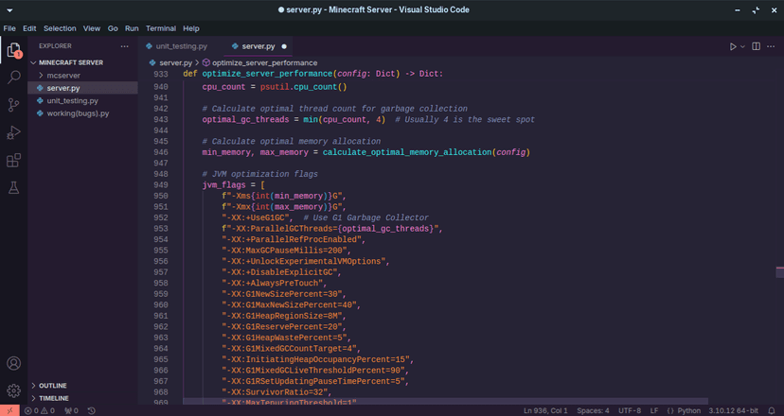This screenshot has width=784, height=416.
Task: Open the Testing flask view
Action: [14, 188]
